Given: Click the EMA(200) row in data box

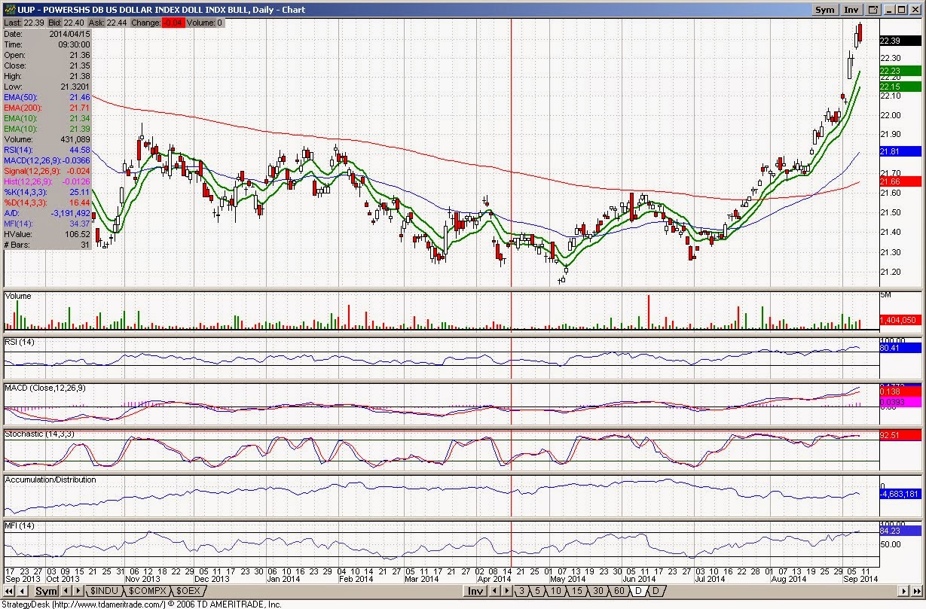Looking at the screenshot, I should [47, 108].
